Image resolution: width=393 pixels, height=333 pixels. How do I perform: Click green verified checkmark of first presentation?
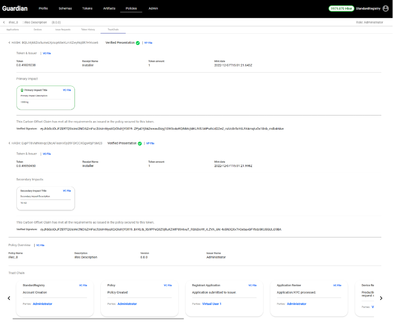(138, 43)
